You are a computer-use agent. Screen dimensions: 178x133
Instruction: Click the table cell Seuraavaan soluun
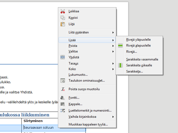(39, 128)
